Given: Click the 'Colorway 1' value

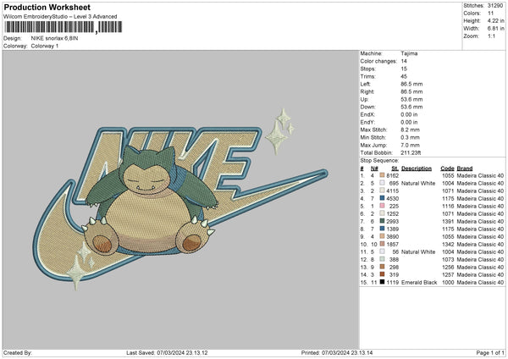Looking at the screenshot, I should 45,46.
